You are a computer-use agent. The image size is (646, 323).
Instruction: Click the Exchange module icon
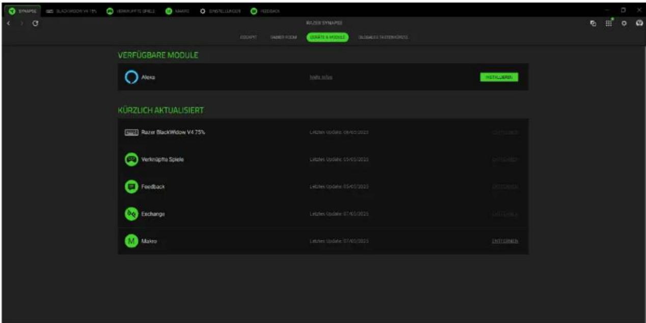click(131, 214)
